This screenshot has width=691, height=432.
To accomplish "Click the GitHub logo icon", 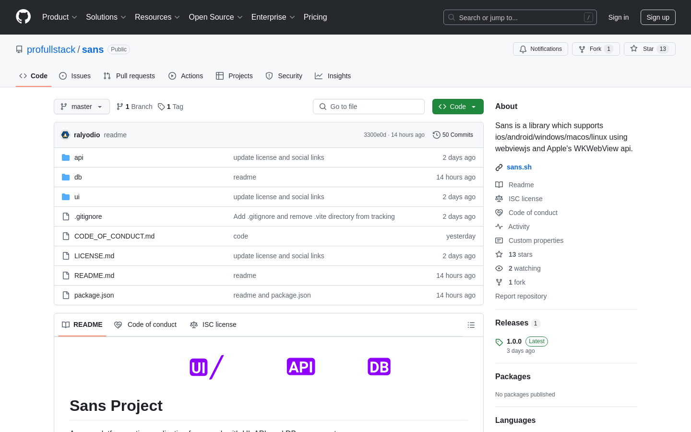I will [x=23, y=17].
